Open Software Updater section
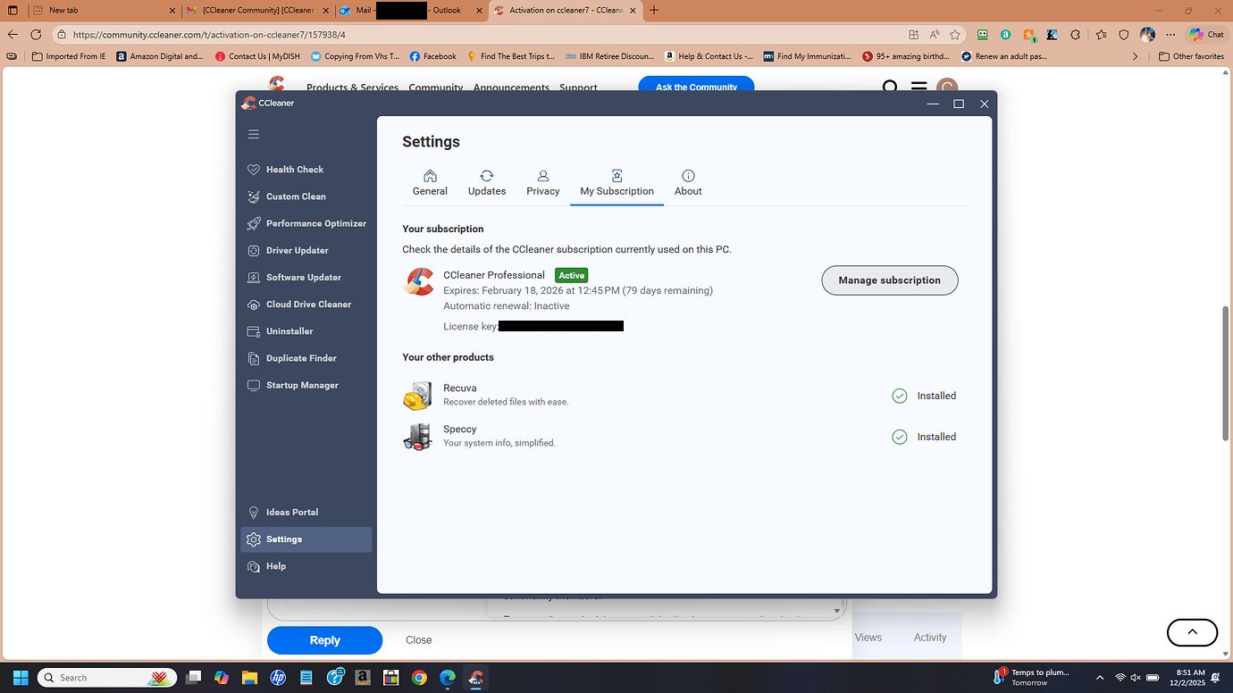Screen dimensions: 1233x693 (x=303, y=278)
